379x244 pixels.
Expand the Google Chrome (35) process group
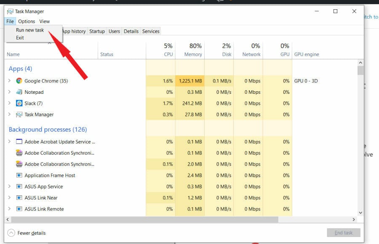pos(9,80)
